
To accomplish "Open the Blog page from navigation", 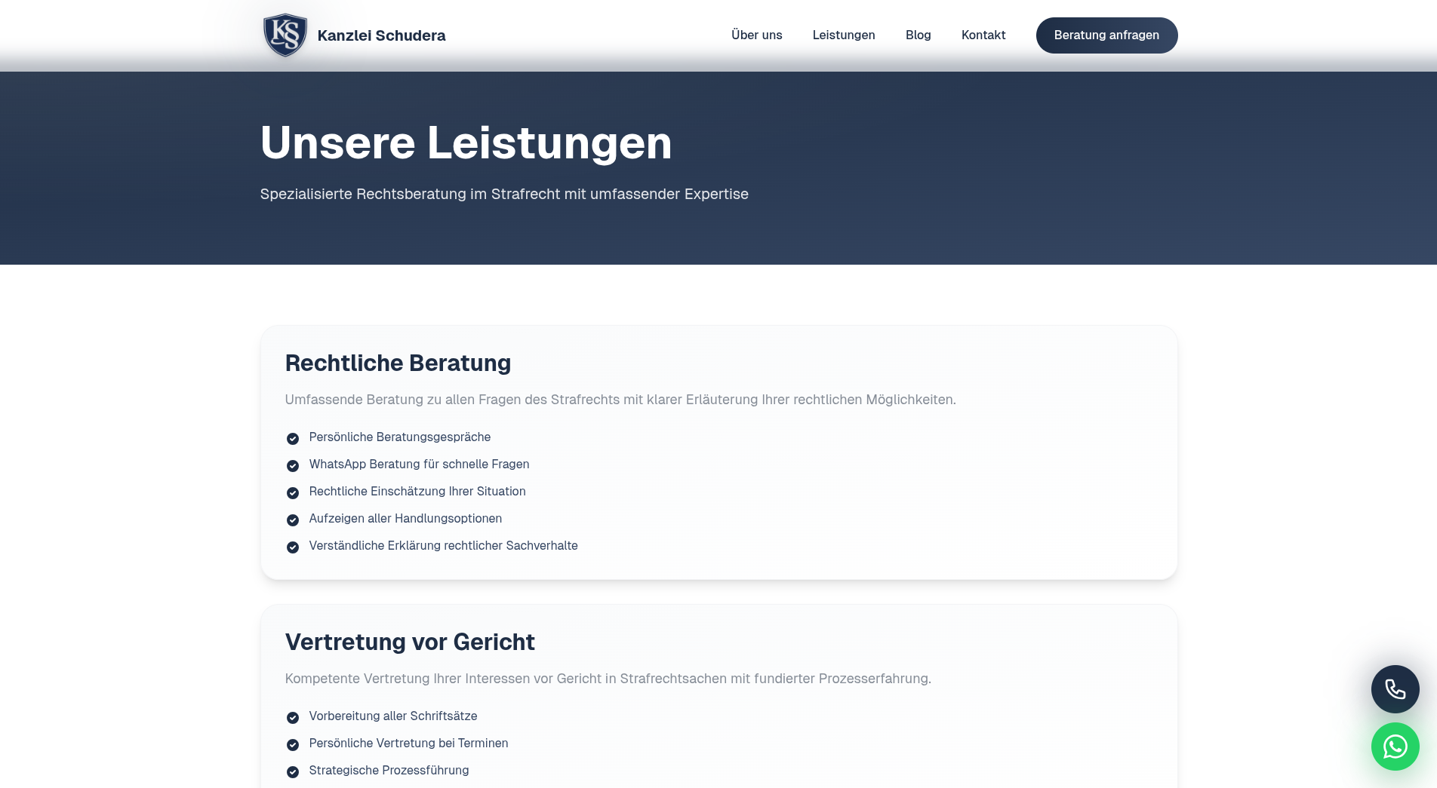I will 918,35.
